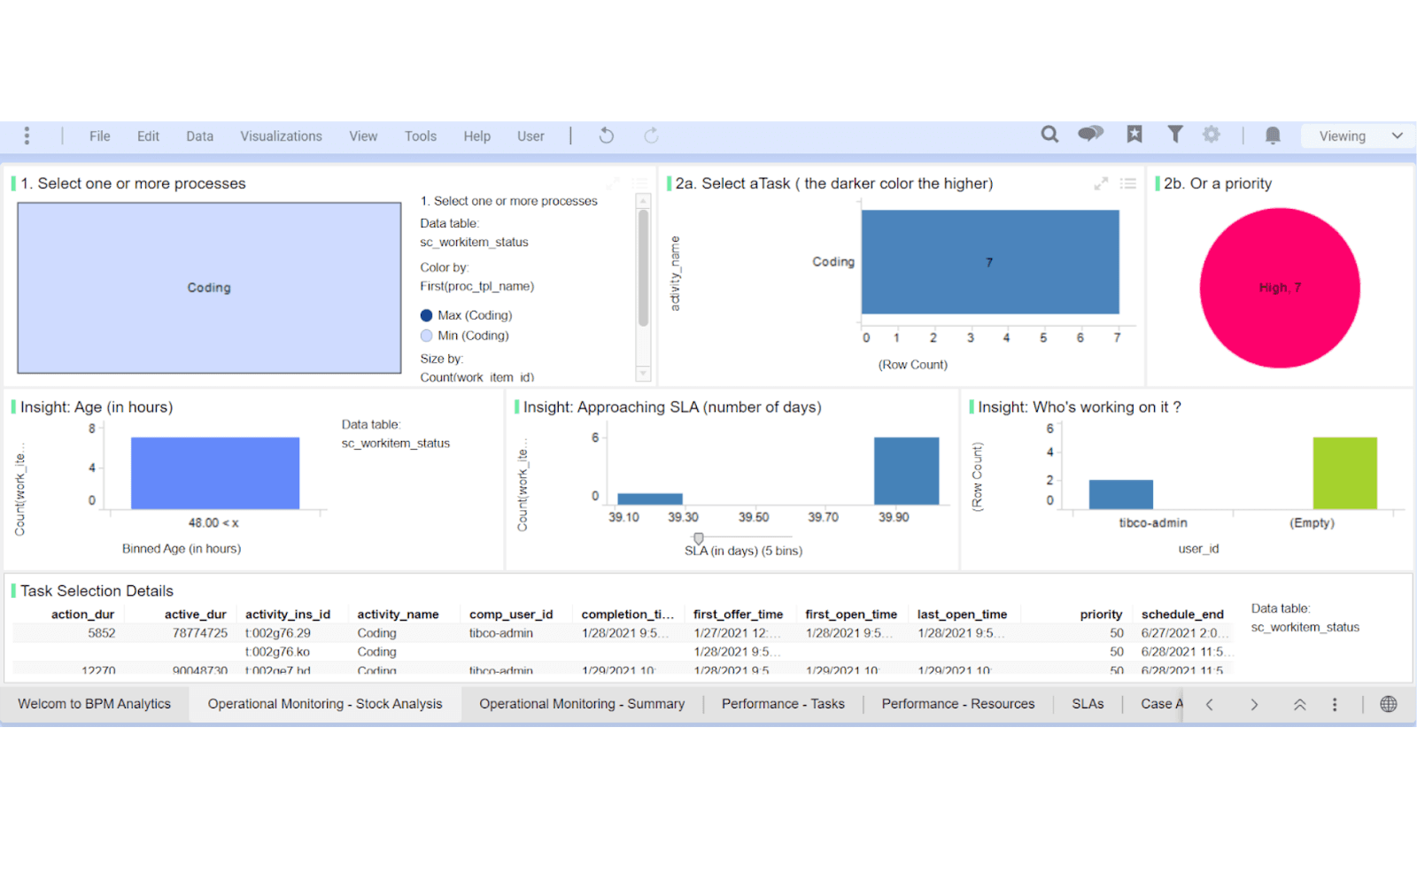Open the settings gear icon
The width and height of the screenshot is (1417, 889).
1211,135
